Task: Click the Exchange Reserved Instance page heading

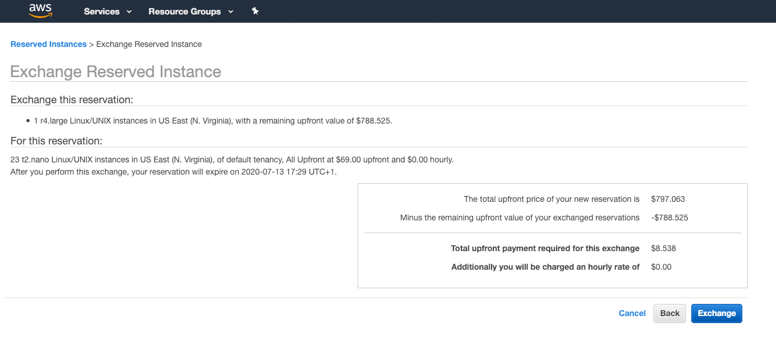Action: pos(116,72)
